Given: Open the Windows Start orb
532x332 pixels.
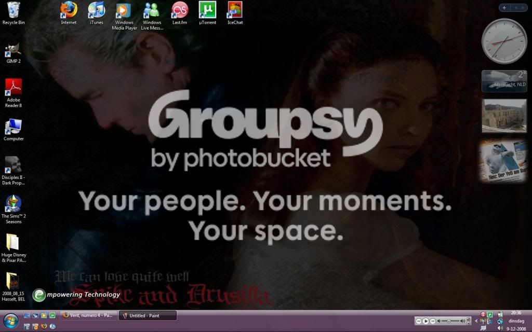Looking at the screenshot, I should pos(11,321).
